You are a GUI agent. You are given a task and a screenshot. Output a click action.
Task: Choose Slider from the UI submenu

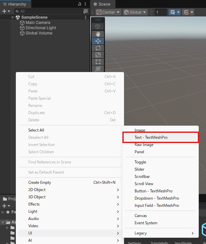[139, 169]
